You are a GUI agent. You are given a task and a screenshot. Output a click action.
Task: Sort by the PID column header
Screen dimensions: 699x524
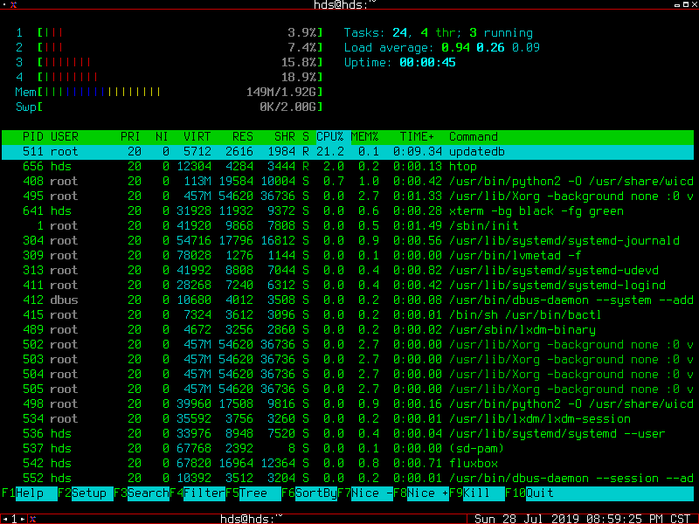[33, 137]
